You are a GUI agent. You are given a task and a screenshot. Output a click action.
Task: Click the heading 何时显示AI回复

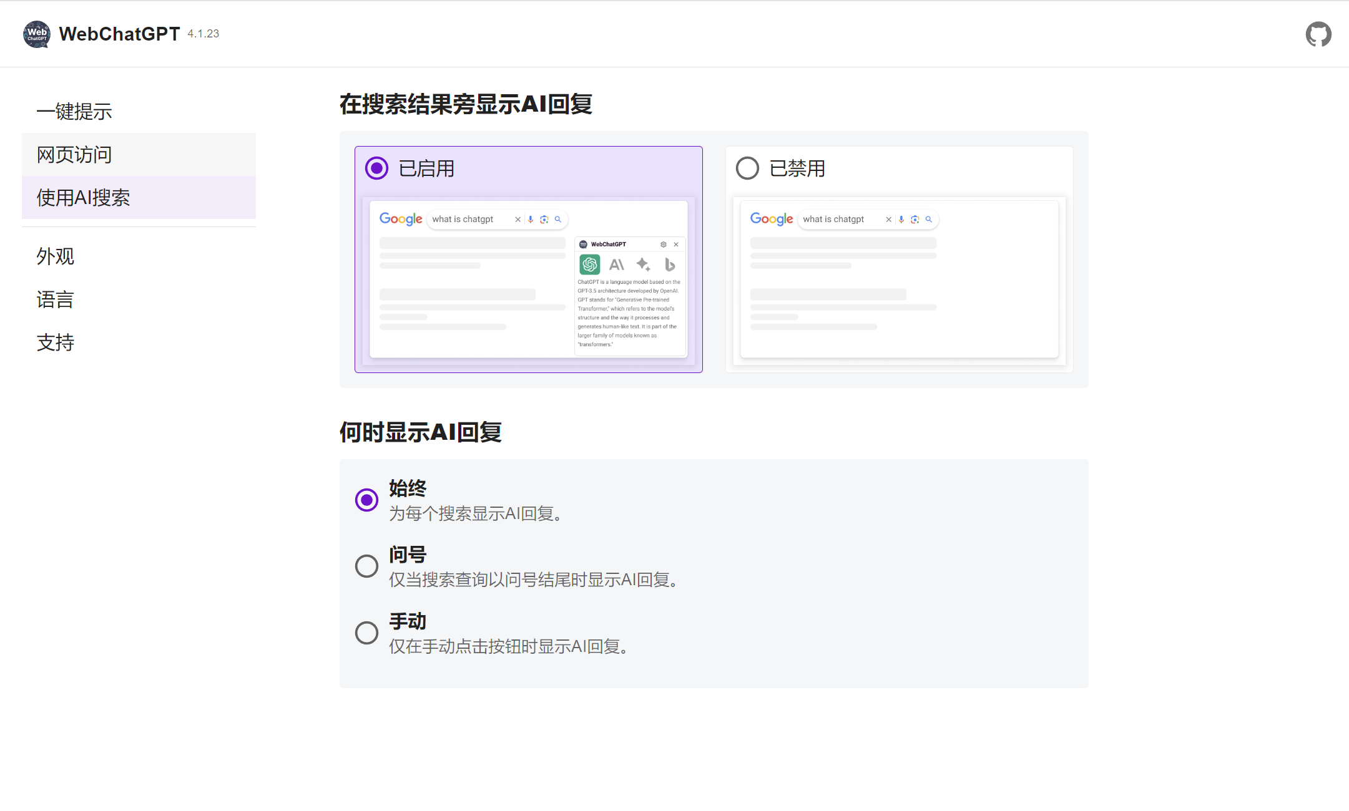tap(421, 432)
